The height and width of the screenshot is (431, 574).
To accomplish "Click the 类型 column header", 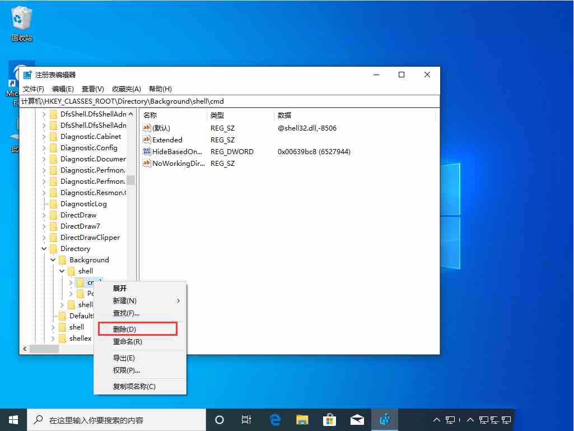I will click(240, 115).
